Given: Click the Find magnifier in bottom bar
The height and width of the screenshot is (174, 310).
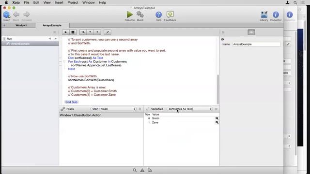Looking at the screenshot, I should (x=135, y=170).
